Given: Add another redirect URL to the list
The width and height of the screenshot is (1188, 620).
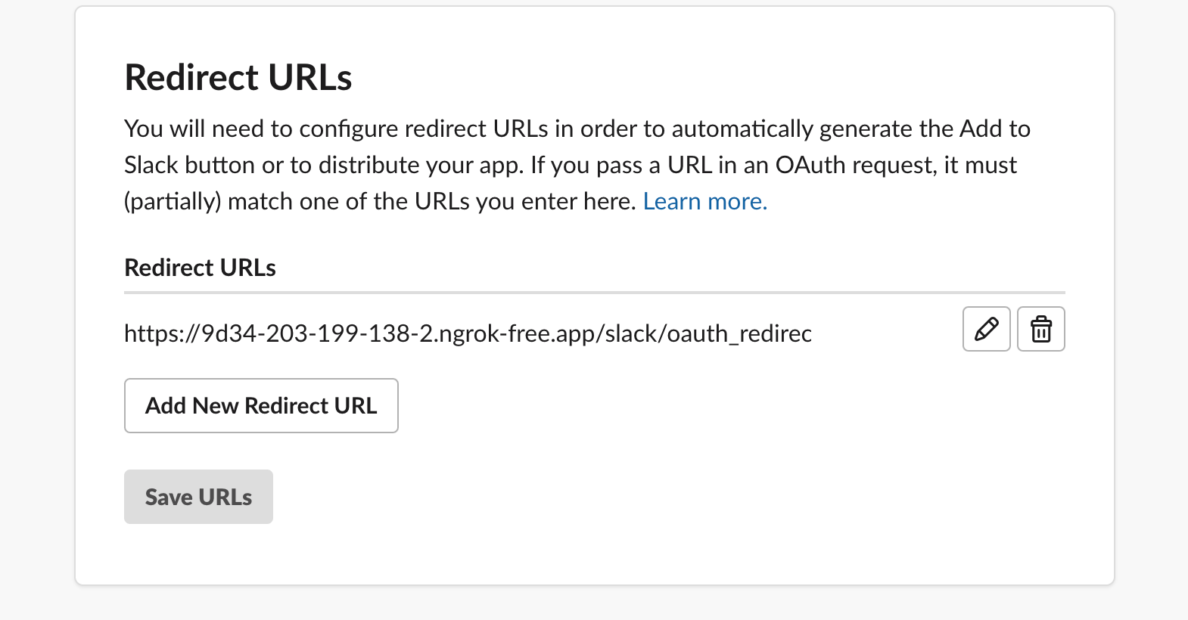Looking at the screenshot, I should point(261,406).
